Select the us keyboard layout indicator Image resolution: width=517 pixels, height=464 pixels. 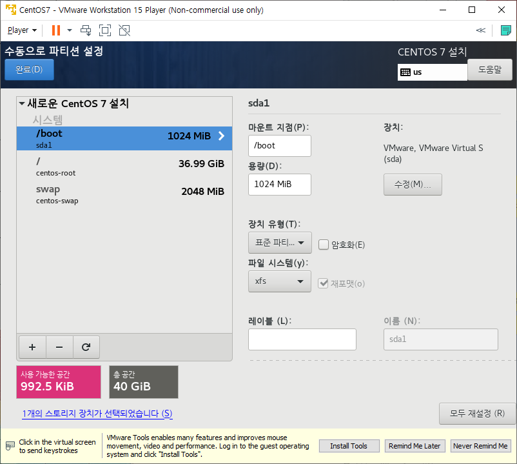[433, 72]
